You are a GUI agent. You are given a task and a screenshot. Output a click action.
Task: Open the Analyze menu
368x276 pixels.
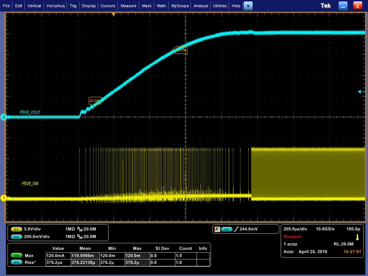pyautogui.click(x=201, y=6)
